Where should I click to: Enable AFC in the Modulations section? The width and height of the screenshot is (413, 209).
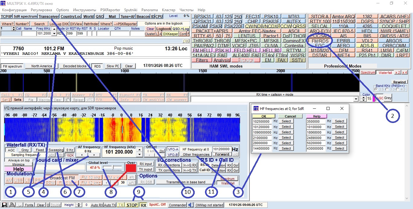click(x=132, y=182)
